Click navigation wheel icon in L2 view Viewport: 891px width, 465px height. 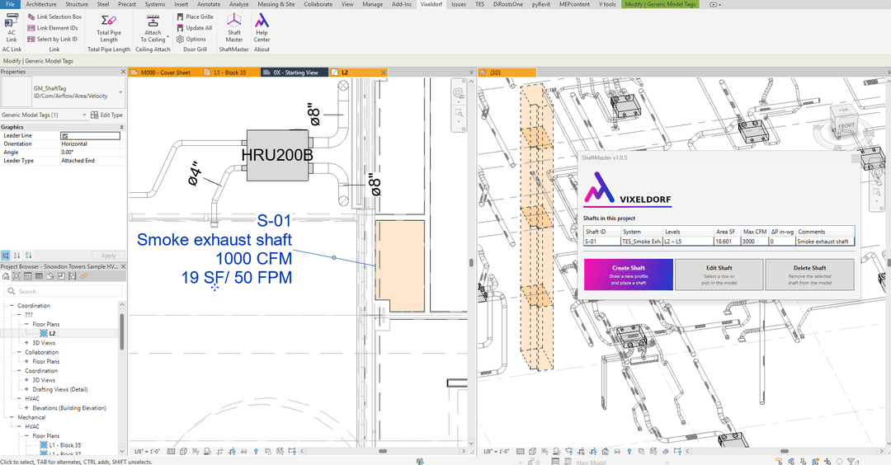coord(458,93)
